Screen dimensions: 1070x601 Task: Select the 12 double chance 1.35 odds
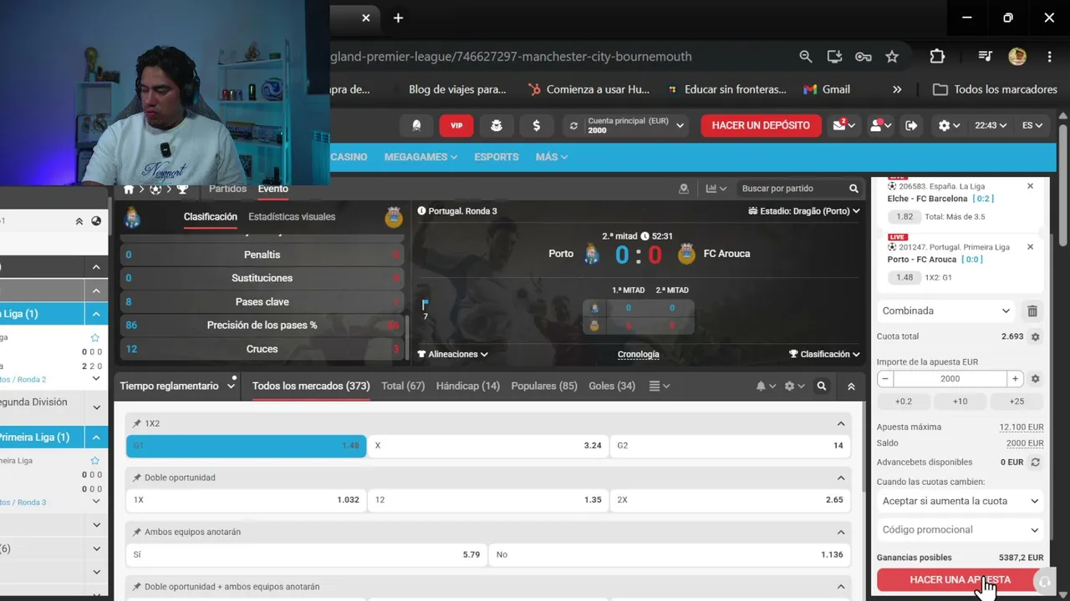(488, 500)
